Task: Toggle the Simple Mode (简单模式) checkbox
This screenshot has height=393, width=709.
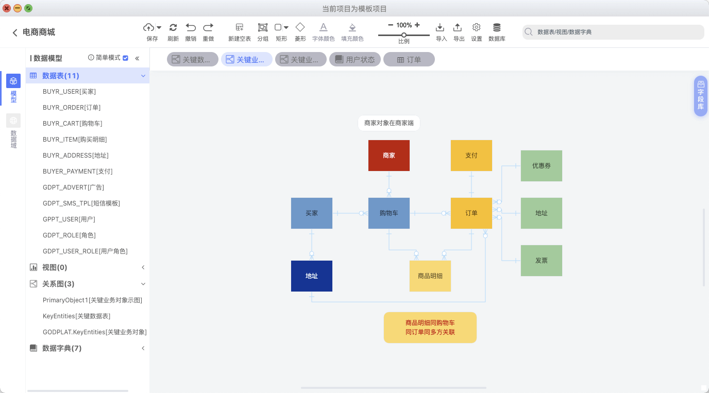Action: 125,58
